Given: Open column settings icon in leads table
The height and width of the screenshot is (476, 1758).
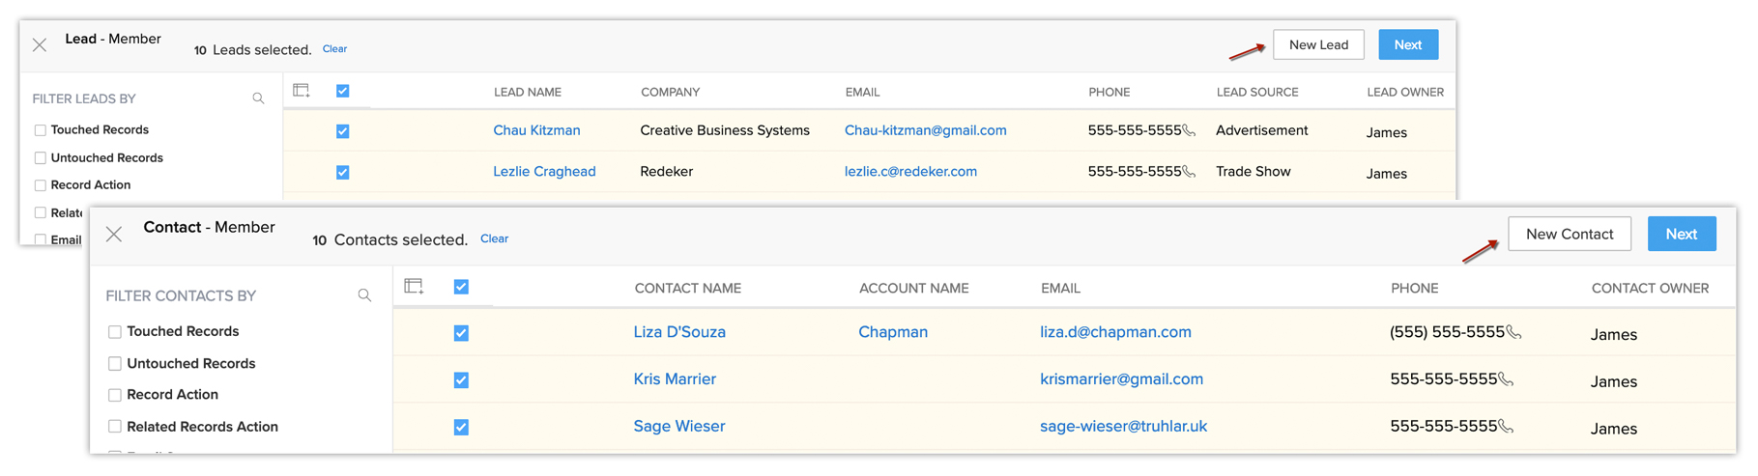Looking at the screenshot, I should [x=302, y=91].
